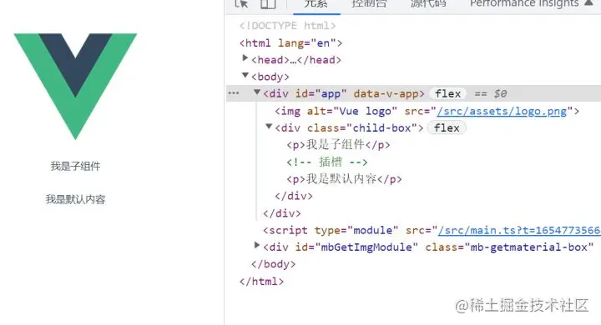Image resolution: width=601 pixels, height=325 pixels.
Task: Expand the head element node
Action: pos(245,58)
